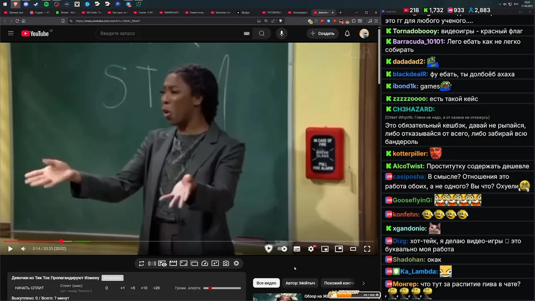Select the Все видео chip
This screenshot has width=535, height=301.
(x=266, y=283)
